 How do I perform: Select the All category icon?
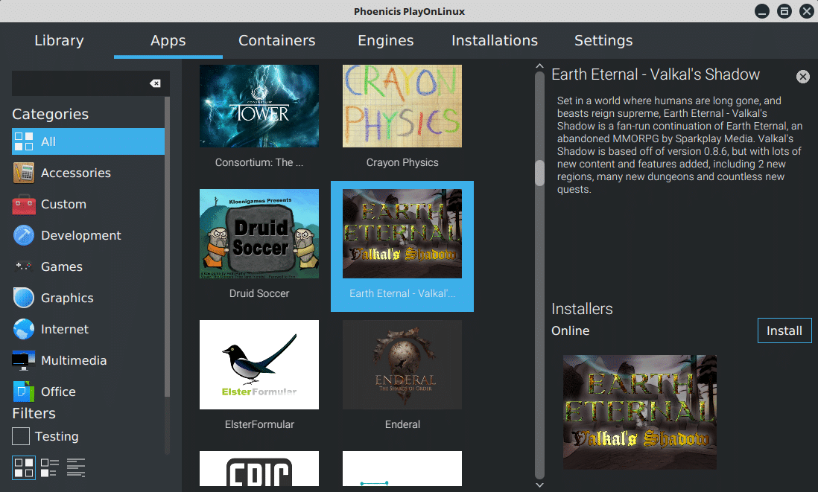24,141
